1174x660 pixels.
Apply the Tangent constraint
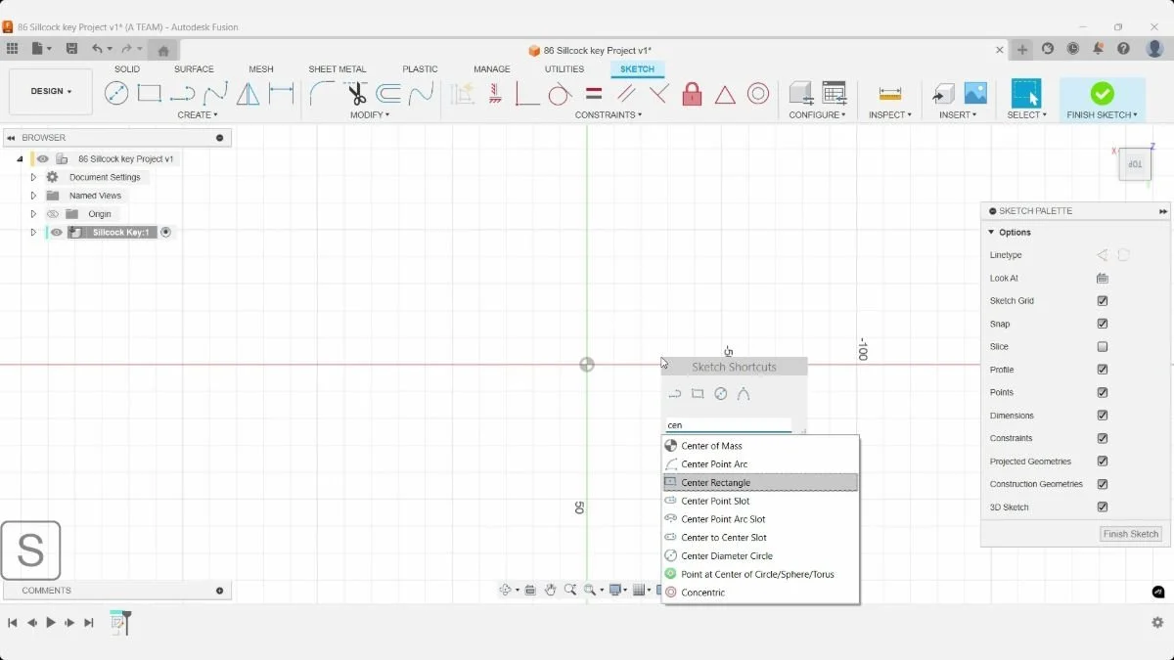pos(560,94)
